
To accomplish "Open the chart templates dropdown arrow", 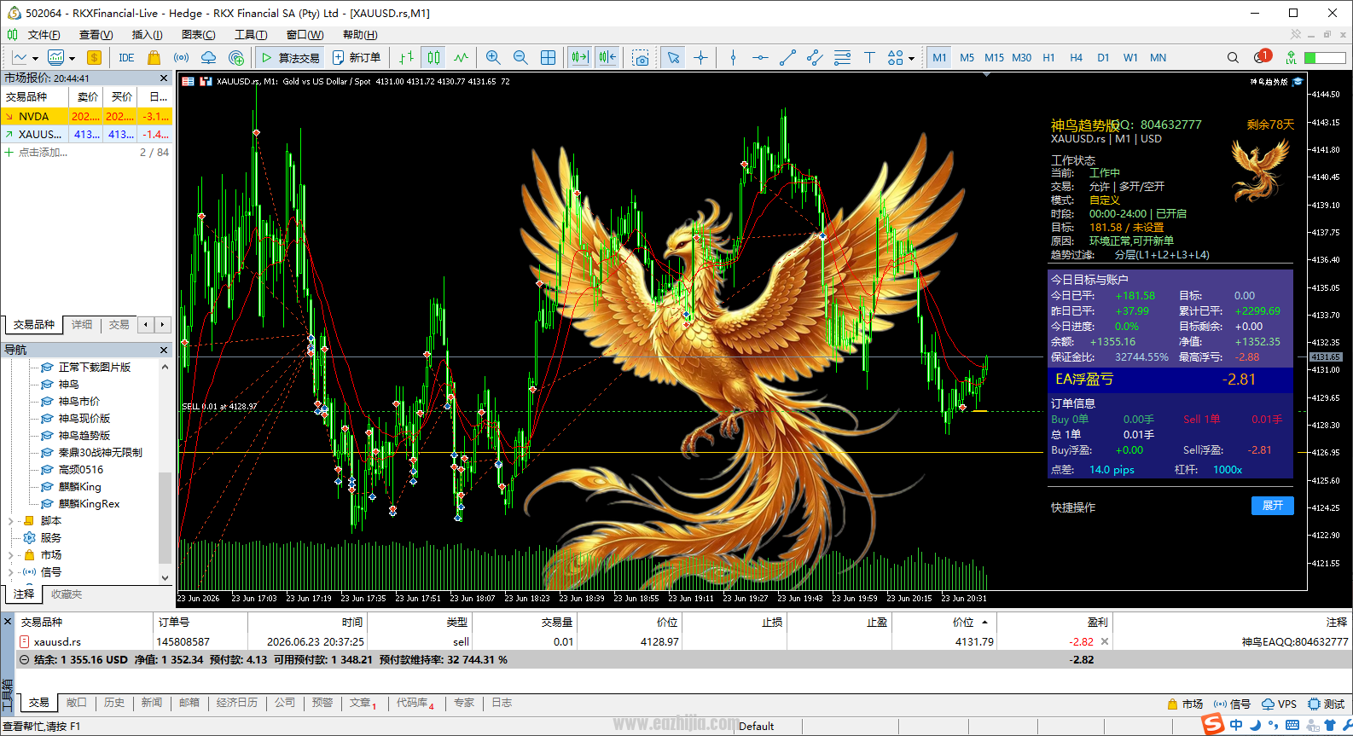I will click(73, 59).
